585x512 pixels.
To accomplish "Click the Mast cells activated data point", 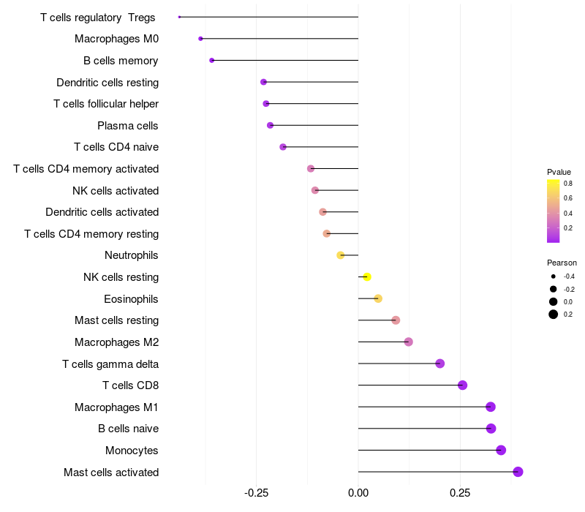I will [518, 472].
